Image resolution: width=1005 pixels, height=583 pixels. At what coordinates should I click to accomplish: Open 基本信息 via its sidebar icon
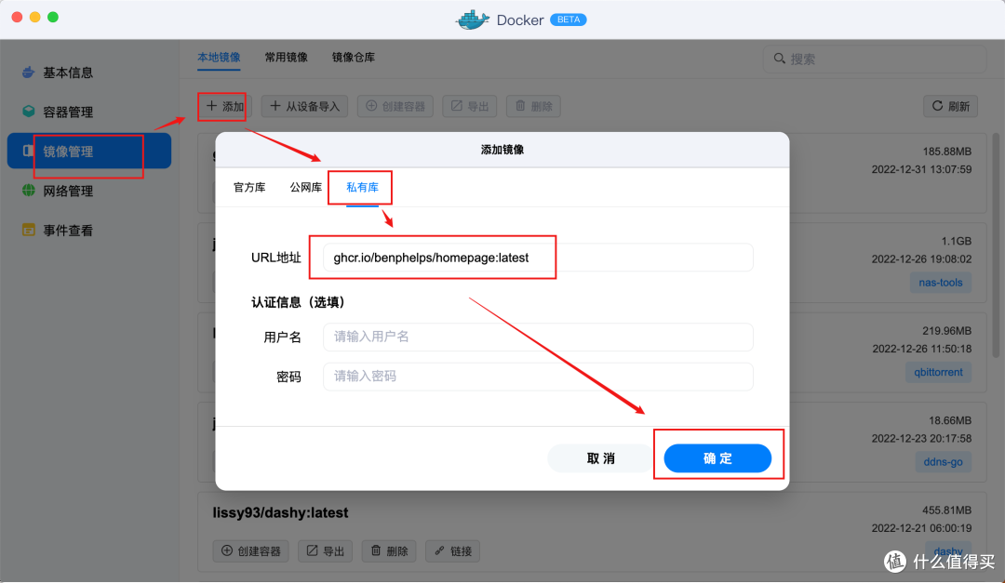[x=26, y=72]
